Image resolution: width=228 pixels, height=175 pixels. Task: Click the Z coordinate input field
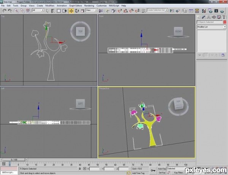[x=123, y=169]
